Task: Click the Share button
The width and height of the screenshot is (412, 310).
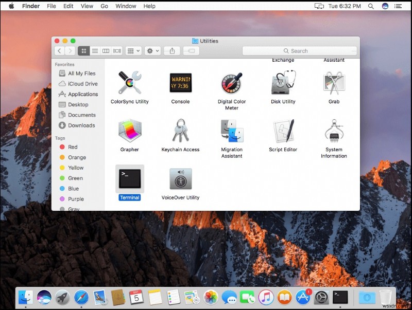Action: [171, 50]
